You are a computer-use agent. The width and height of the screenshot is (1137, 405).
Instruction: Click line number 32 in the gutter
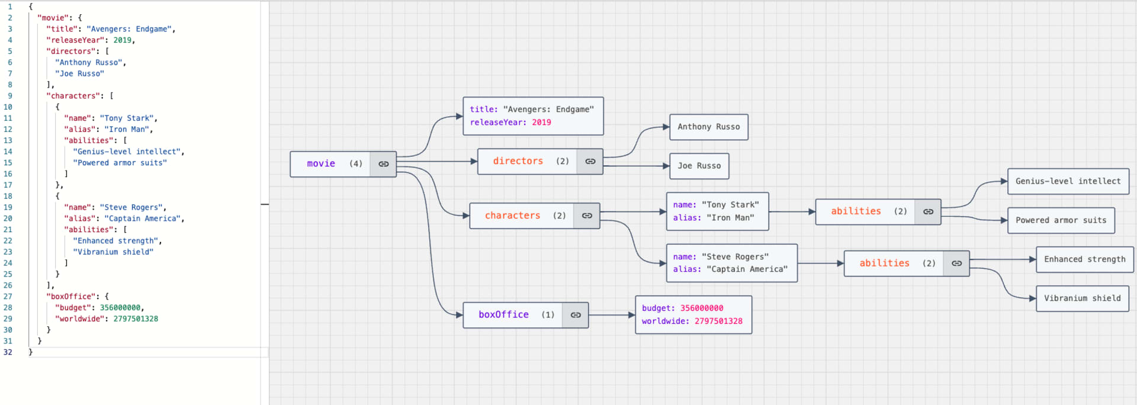(8, 352)
